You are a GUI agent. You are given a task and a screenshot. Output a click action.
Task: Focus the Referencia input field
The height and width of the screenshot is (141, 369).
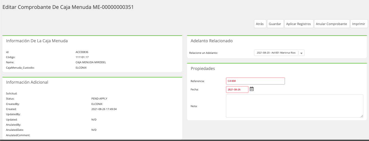click(255, 81)
